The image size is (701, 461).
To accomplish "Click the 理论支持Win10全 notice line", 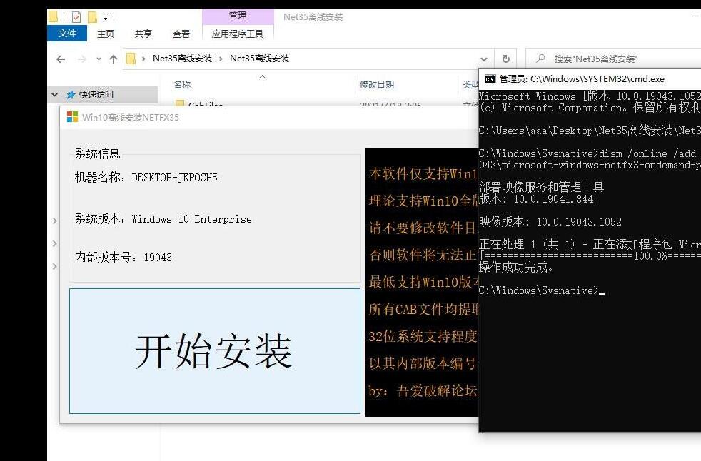I will (423, 201).
